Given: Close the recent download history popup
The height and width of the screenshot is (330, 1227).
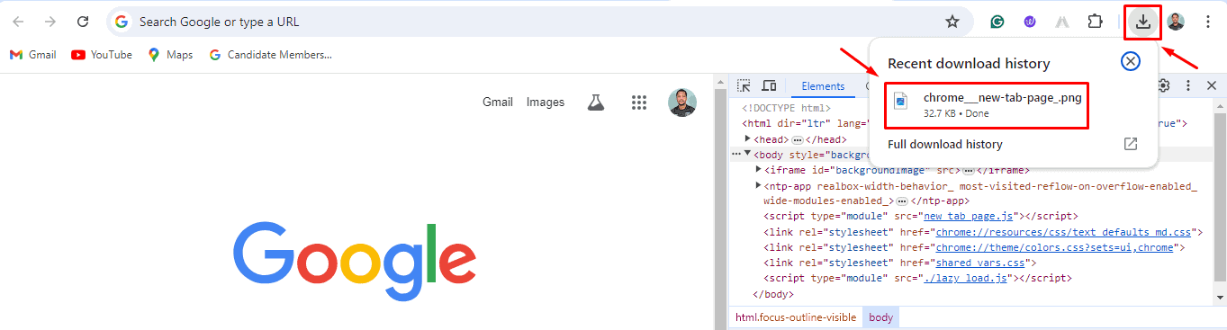Looking at the screenshot, I should point(1131,61).
